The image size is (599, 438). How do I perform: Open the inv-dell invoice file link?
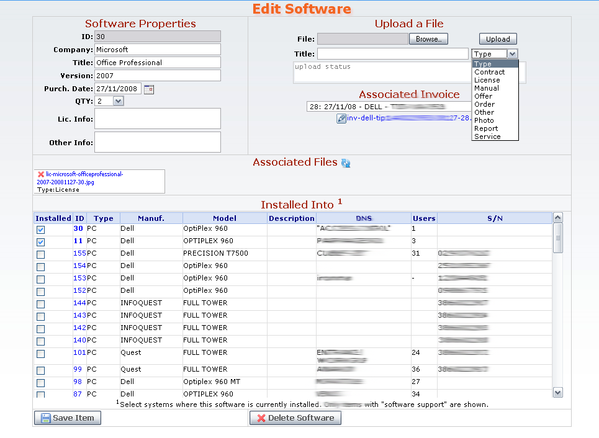tap(409, 118)
